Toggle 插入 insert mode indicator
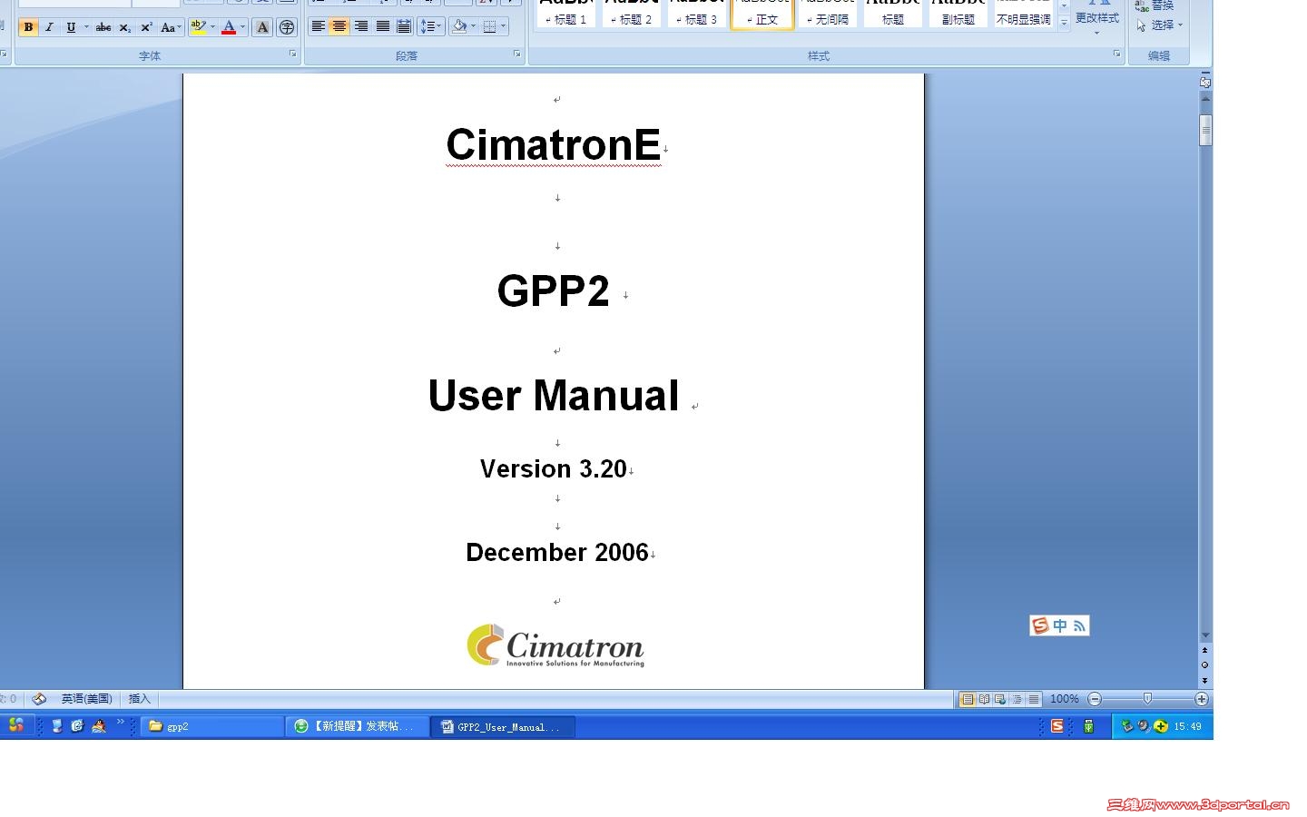The width and height of the screenshot is (1307, 817). click(x=139, y=699)
